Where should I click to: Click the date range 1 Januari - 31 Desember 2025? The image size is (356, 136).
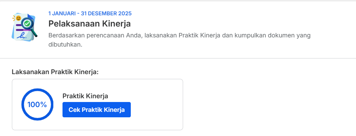coord(90,13)
